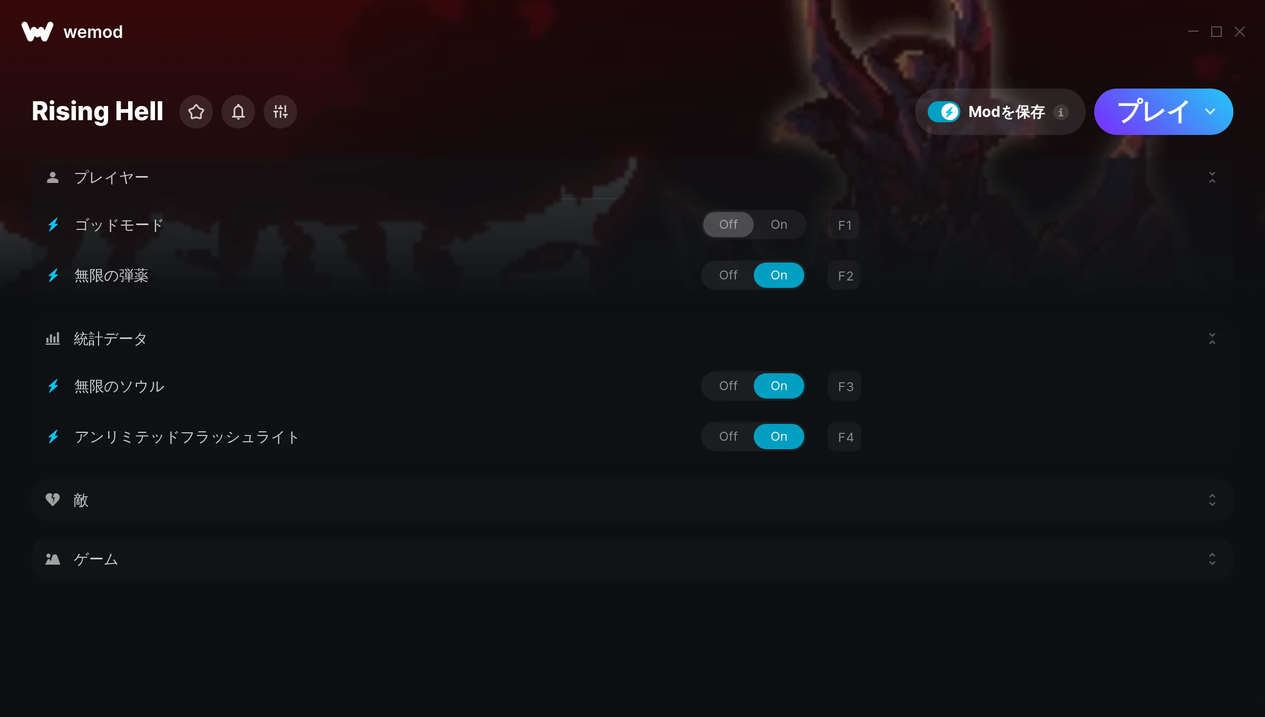
Task: Open notifications with the bell icon
Action: coord(238,112)
